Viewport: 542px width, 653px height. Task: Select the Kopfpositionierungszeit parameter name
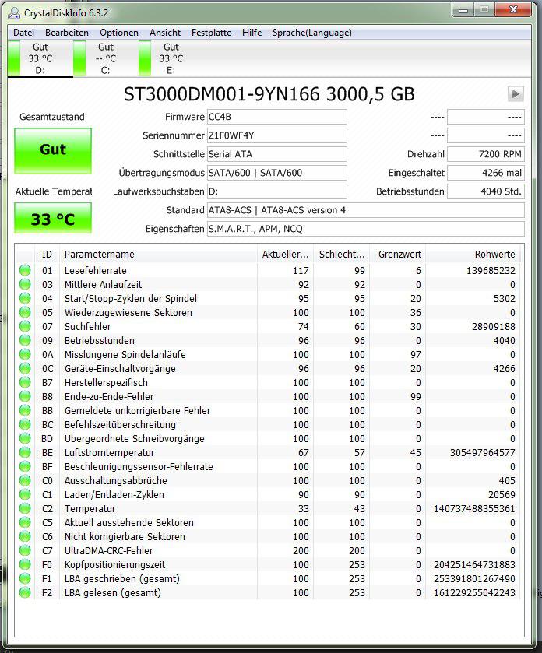click(x=114, y=565)
